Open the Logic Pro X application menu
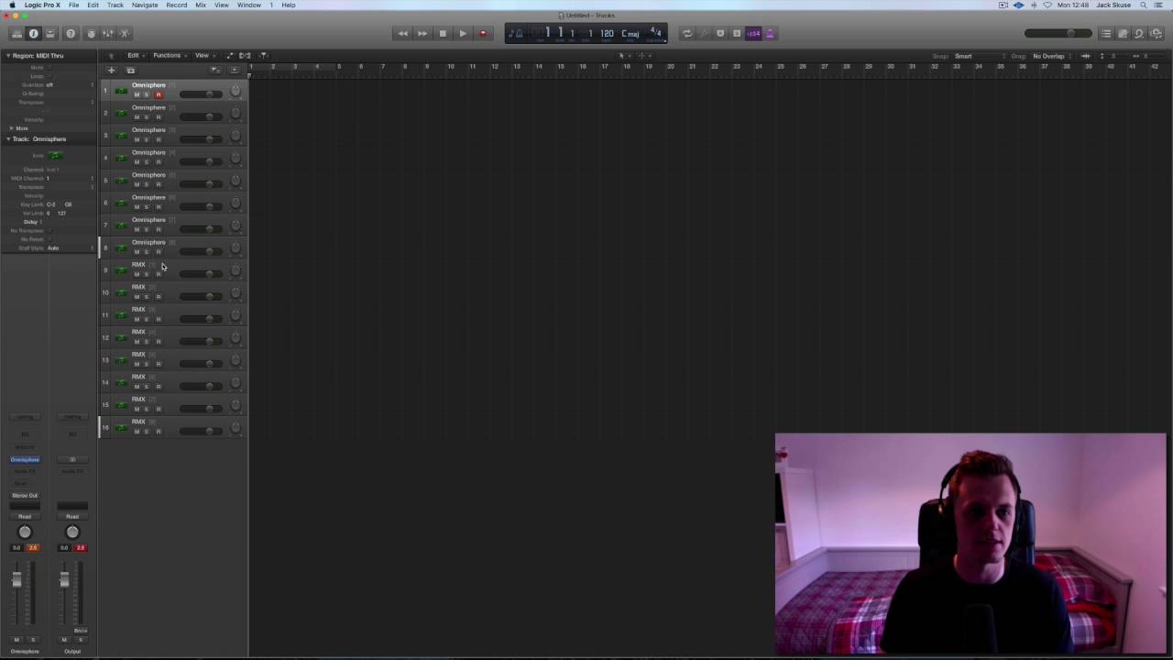 pyautogui.click(x=42, y=5)
